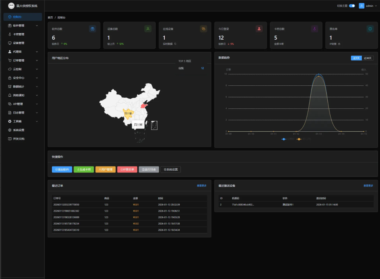The width and height of the screenshot is (380, 279).
Task: Click the 在线设备 card icon
Action: click(x=203, y=29)
